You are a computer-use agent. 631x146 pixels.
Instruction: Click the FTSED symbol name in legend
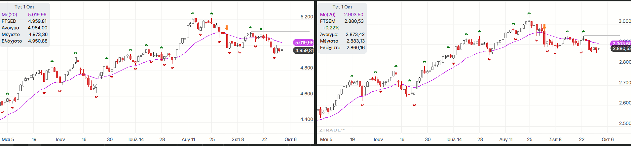(x=9, y=21)
